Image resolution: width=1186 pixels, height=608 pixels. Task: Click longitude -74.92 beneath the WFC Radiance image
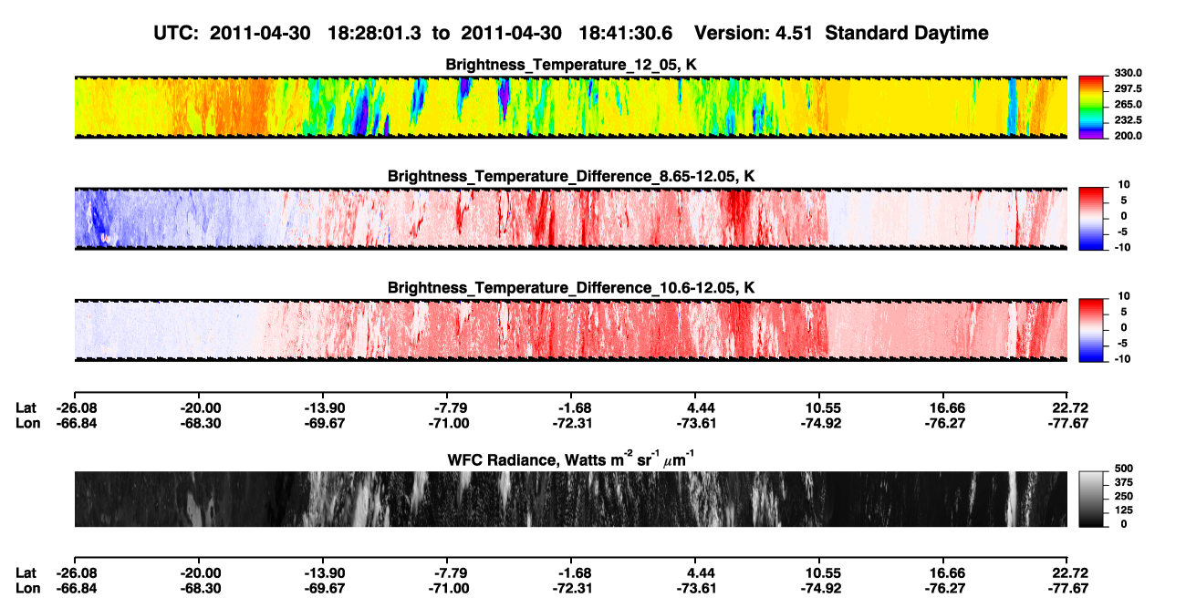tap(819, 588)
